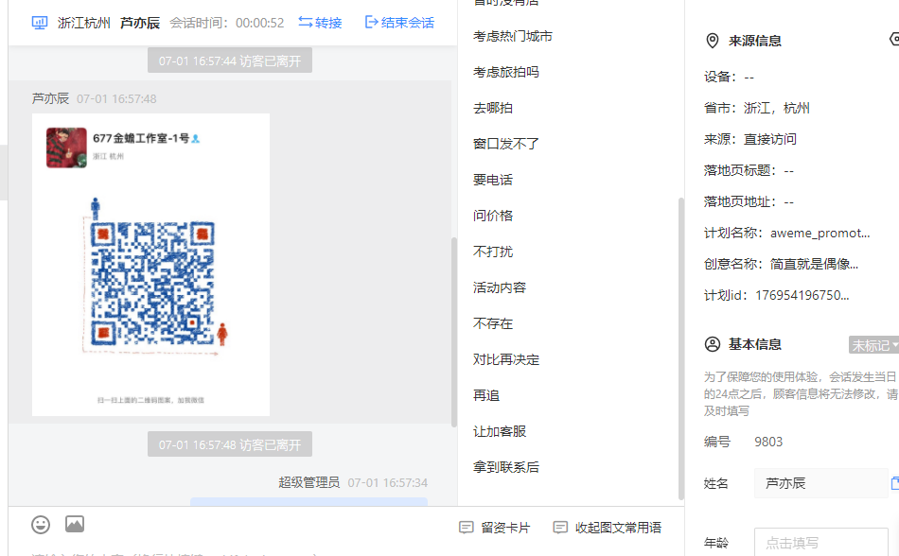Click the 计划id value 176954196750...
This screenshot has width=899, height=556.
(x=802, y=295)
